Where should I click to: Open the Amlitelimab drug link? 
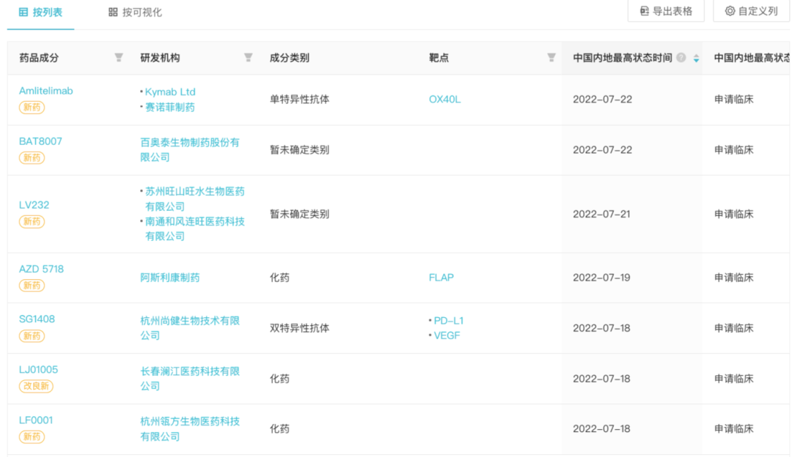46,91
